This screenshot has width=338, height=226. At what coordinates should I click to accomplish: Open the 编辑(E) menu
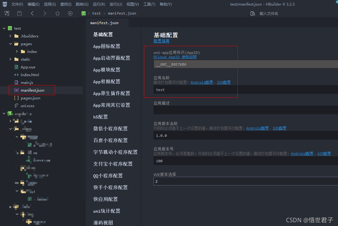pos(33,4)
